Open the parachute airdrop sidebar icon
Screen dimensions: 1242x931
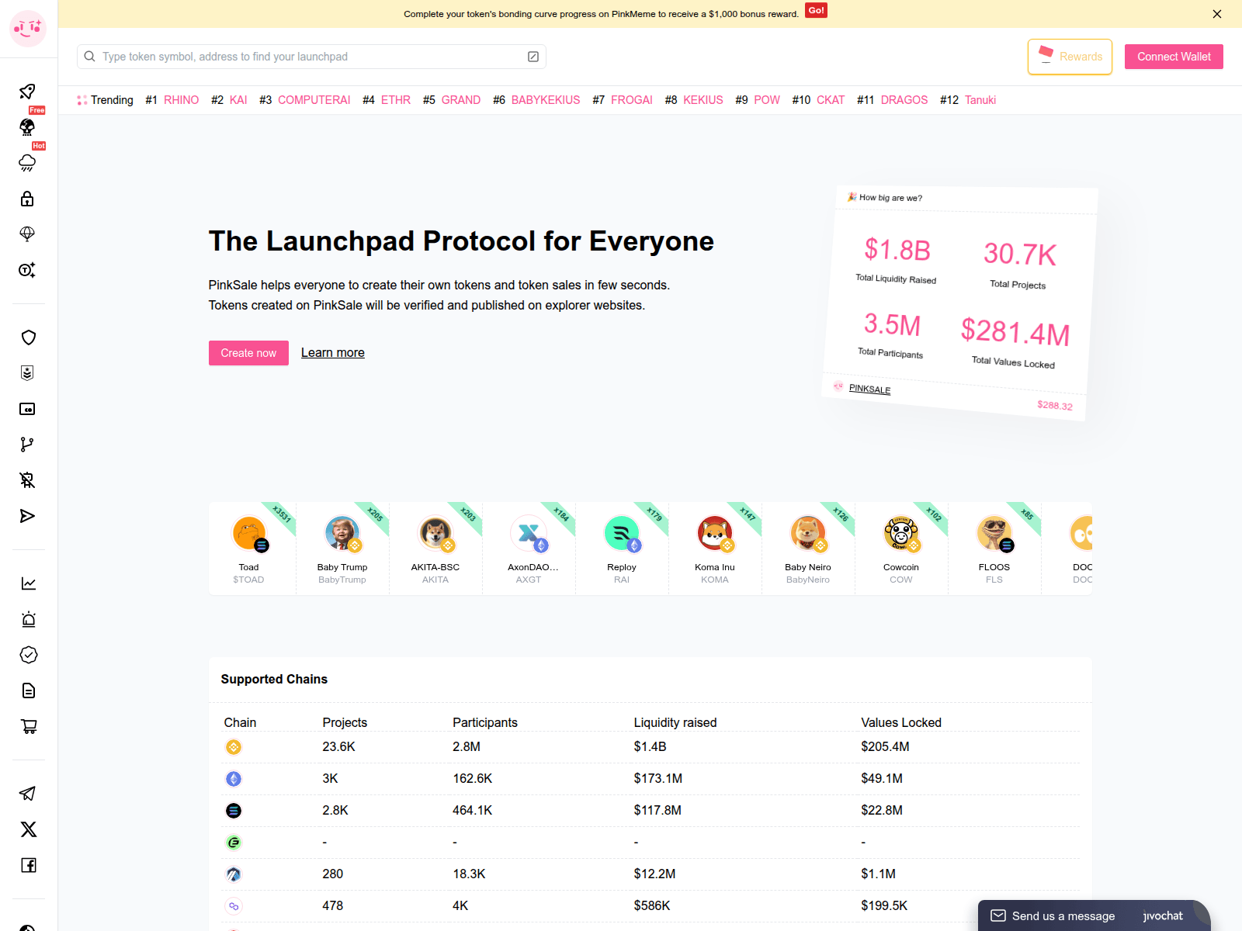(27, 234)
